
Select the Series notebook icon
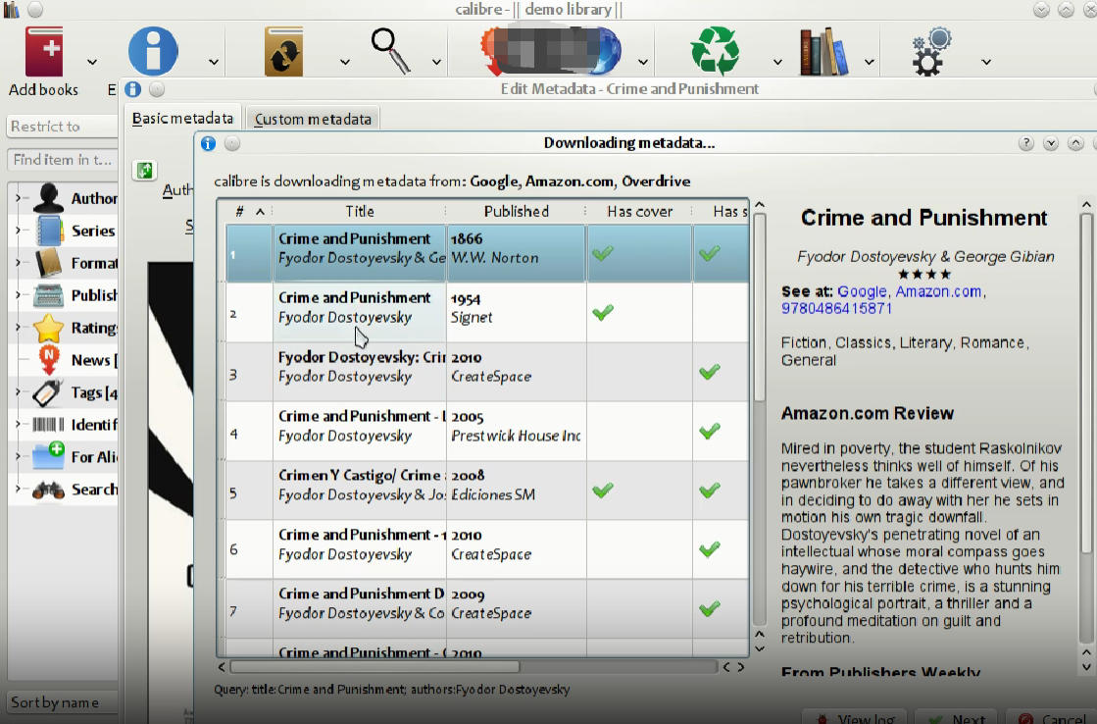click(48, 231)
